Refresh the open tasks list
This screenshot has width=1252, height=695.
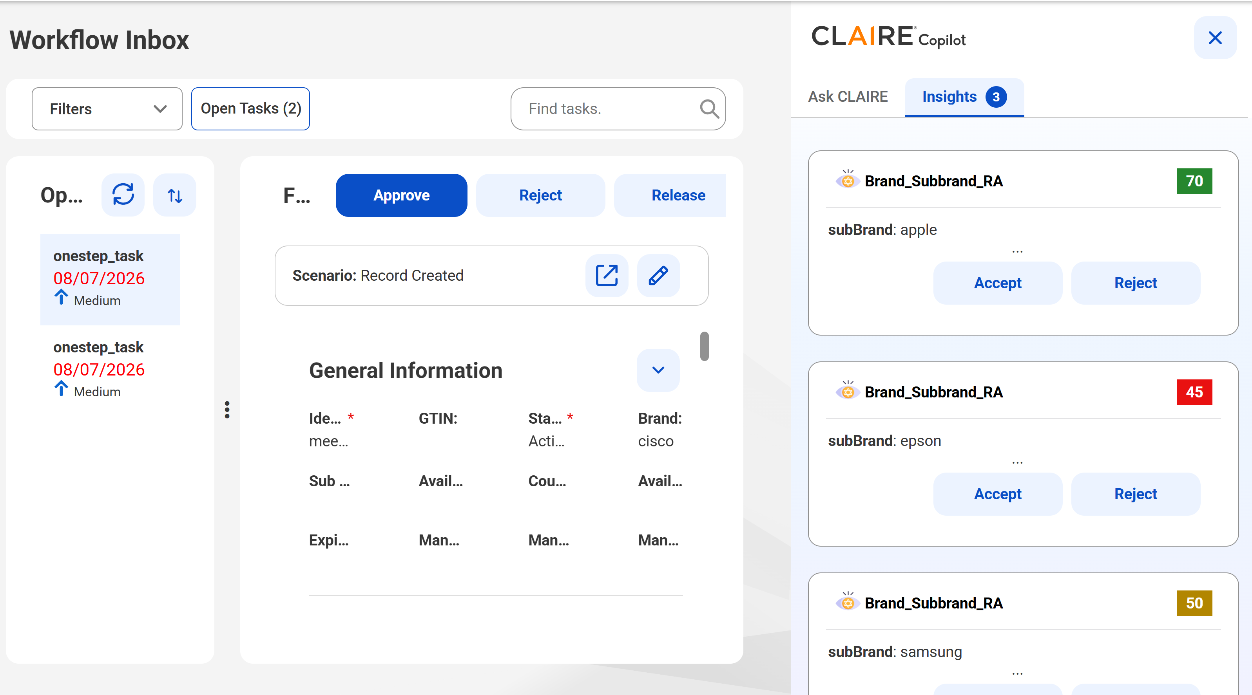coord(123,195)
